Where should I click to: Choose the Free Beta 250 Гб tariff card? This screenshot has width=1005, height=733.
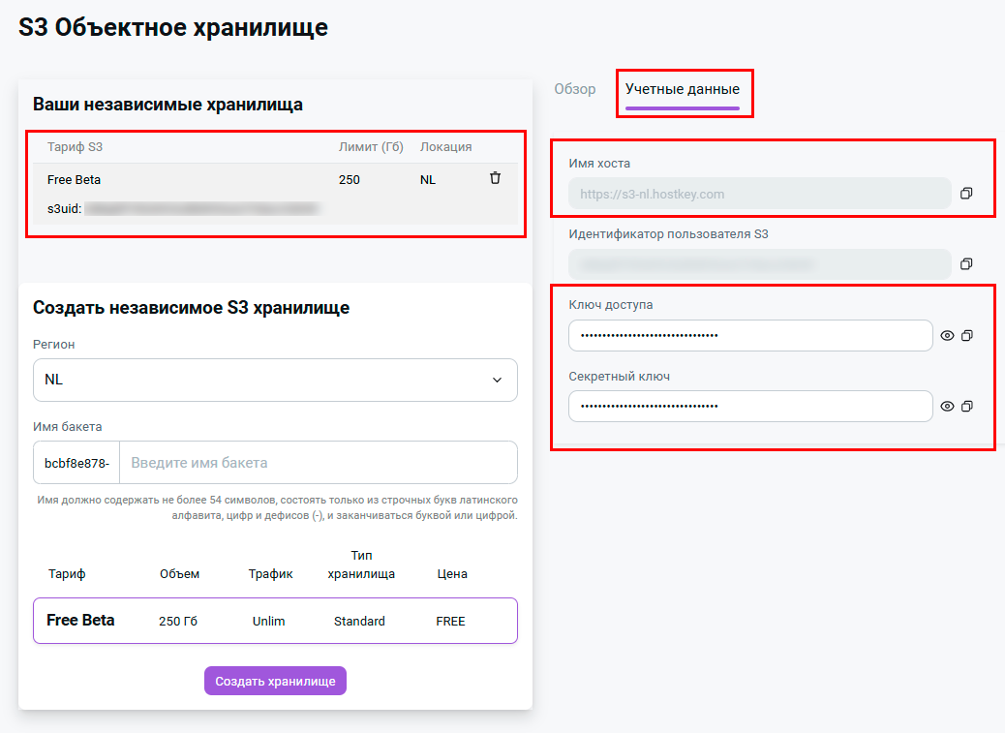(x=275, y=621)
